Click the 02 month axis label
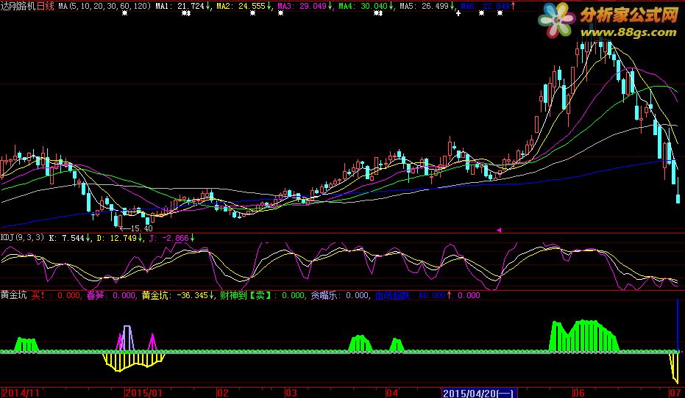Viewport: 685px width, 398px height. tap(223, 393)
